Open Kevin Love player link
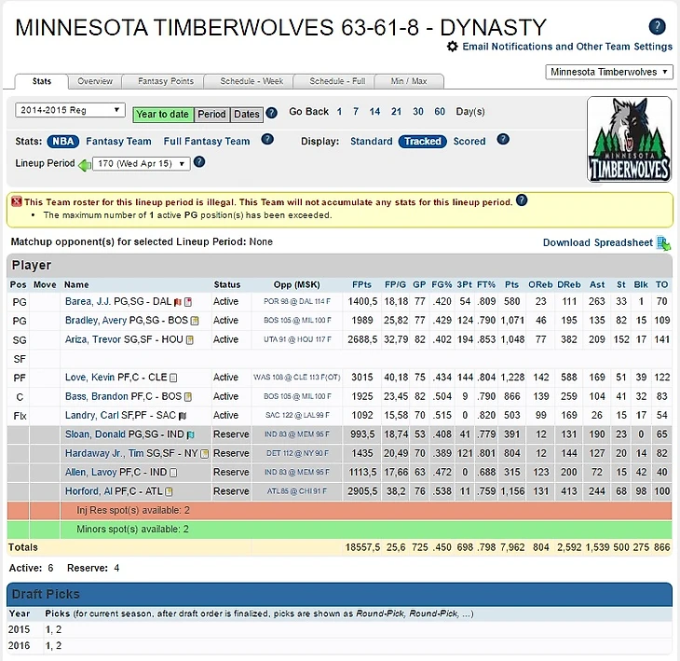The width and height of the screenshot is (680, 661). point(90,378)
